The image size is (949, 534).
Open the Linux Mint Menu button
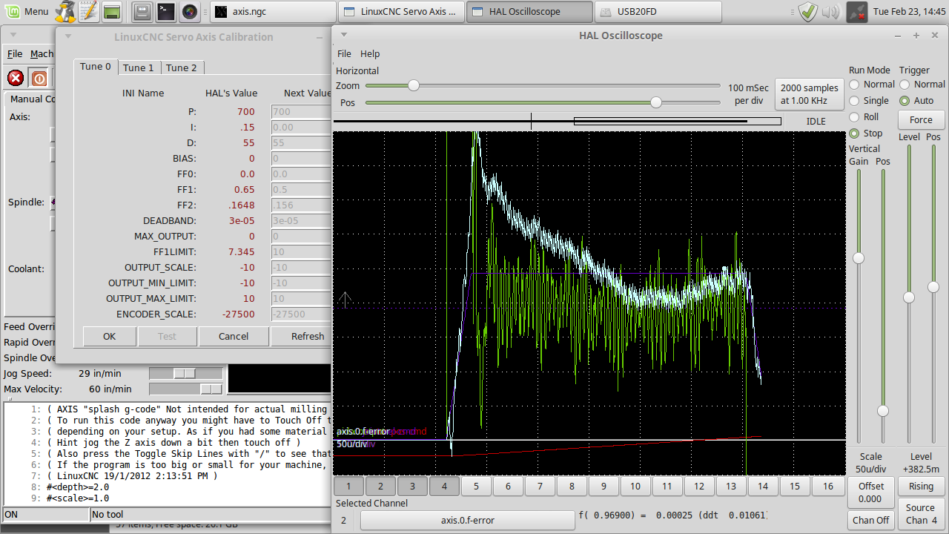click(27, 11)
